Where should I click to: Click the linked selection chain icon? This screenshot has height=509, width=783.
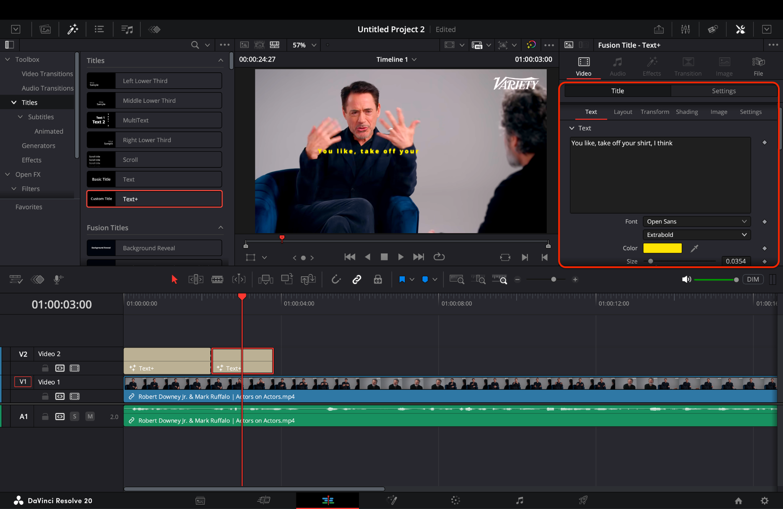click(x=357, y=280)
